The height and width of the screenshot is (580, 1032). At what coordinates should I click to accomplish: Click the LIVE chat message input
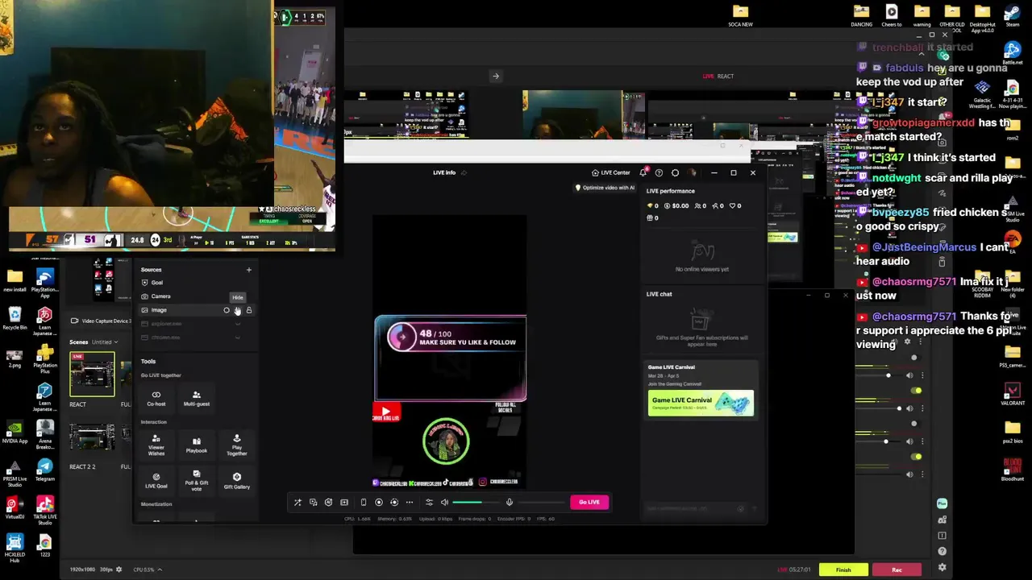(695, 508)
